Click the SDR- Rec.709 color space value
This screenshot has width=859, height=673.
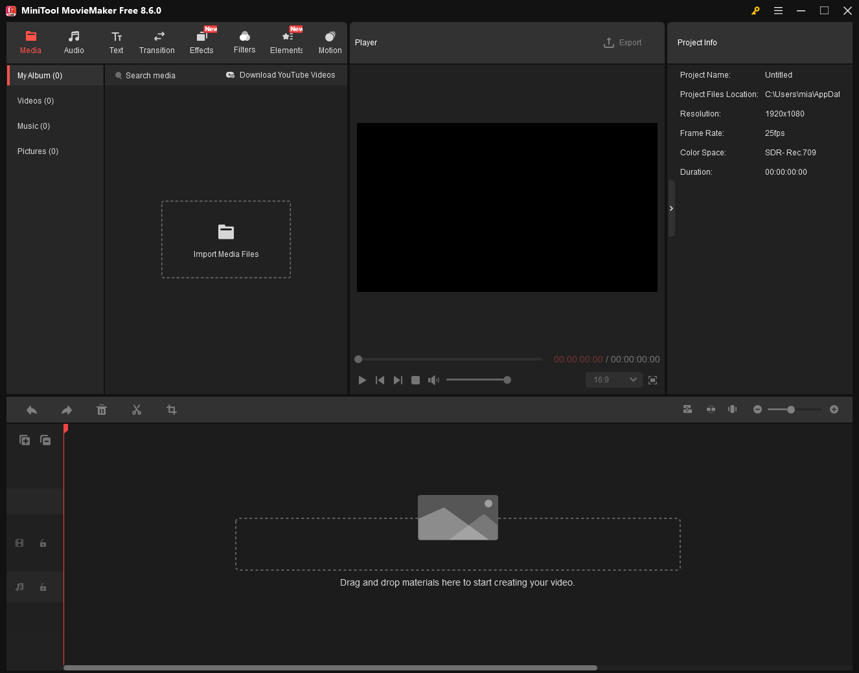click(x=790, y=153)
